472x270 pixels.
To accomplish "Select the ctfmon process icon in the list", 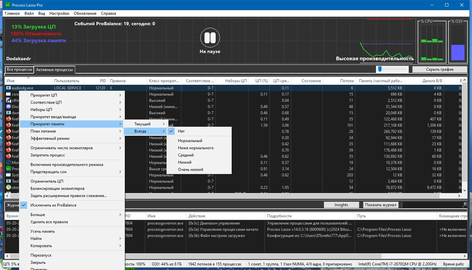I will (9, 100).
